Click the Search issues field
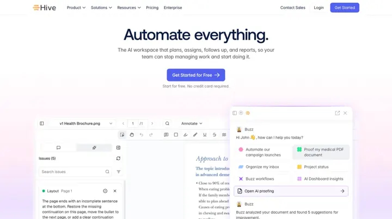 click(75, 172)
